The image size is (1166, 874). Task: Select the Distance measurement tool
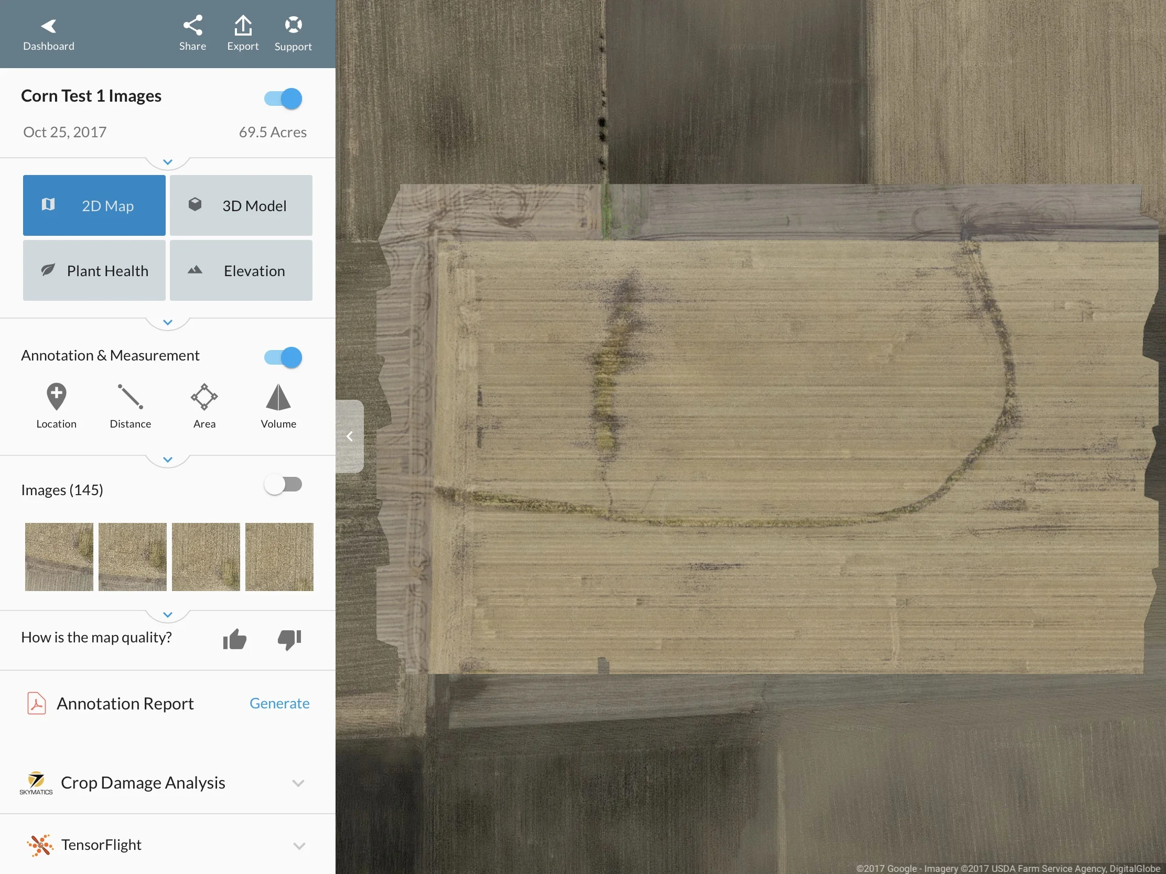click(130, 405)
